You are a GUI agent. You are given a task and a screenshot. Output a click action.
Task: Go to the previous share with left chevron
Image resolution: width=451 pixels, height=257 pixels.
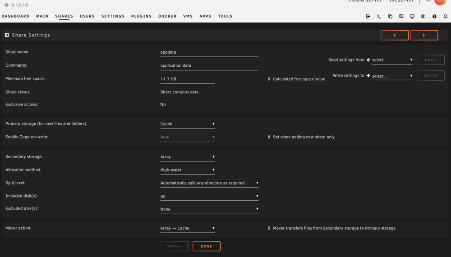[395, 35]
